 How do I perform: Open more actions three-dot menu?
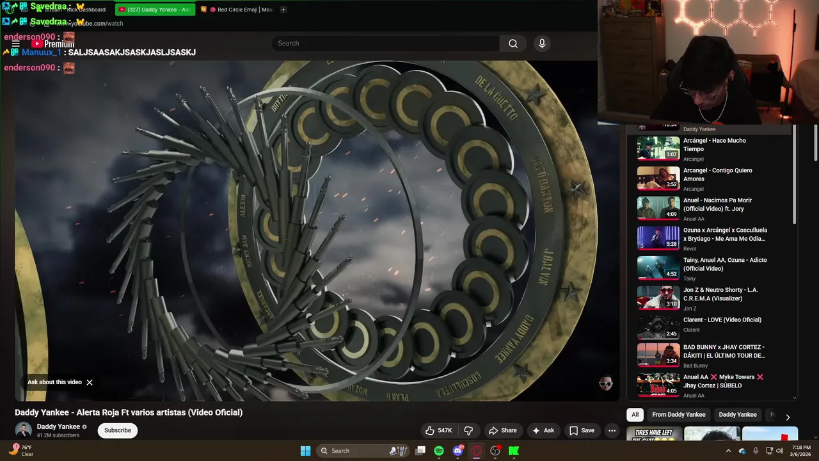coord(612,430)
